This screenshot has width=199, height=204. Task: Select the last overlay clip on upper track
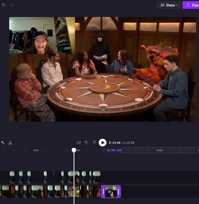(x=96, y=177)
